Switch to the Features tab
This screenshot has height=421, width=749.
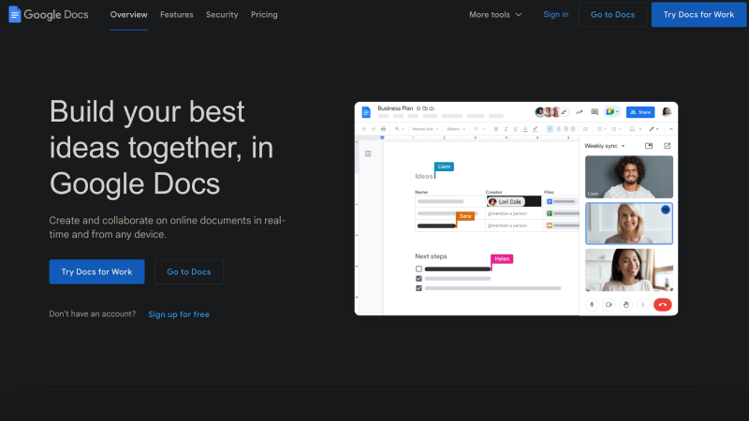click(176, 15)
